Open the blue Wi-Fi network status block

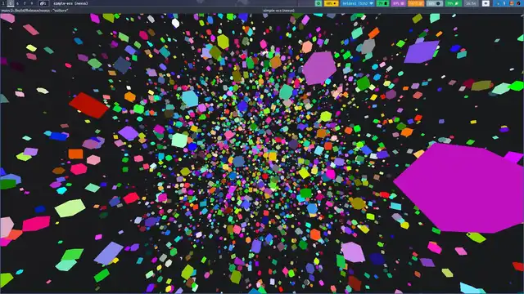[358, 3]
